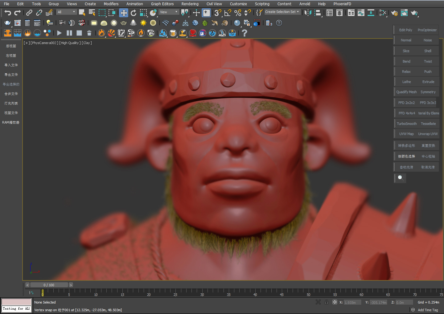Select the Move tool in toolbar
Screen dimensions: 444x314
click(x=124, y=13)
